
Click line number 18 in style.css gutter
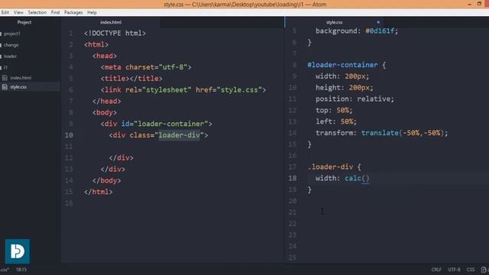pos(292,178)
